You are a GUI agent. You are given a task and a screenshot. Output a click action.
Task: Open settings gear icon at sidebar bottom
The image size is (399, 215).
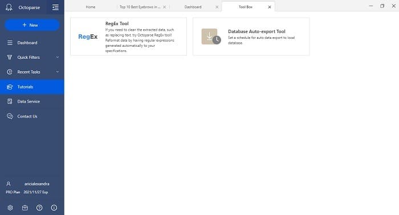tap(10, 208)
